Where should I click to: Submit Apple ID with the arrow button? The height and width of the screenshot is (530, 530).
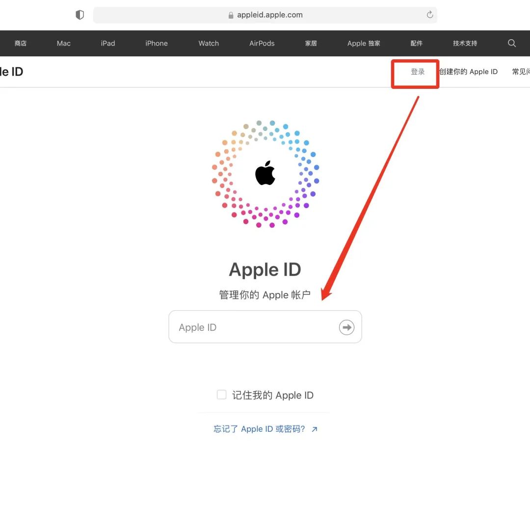pos(346,327)
